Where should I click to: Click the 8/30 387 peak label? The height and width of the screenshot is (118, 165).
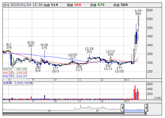click(31, 44)
